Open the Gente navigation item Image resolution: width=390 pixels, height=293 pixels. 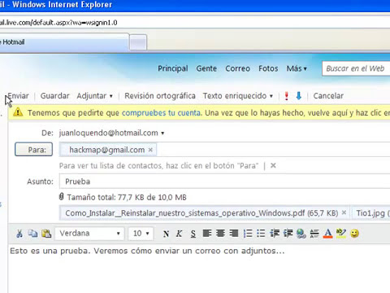206,68
